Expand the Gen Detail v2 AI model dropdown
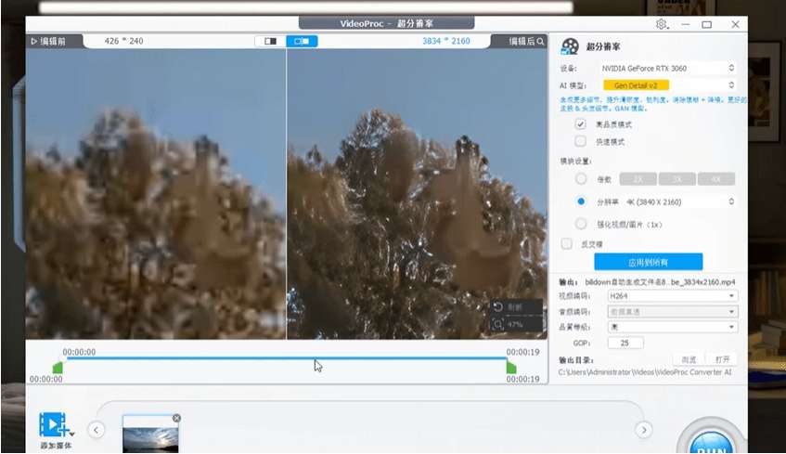Screen dimensions: 786x454 [667, 85]
